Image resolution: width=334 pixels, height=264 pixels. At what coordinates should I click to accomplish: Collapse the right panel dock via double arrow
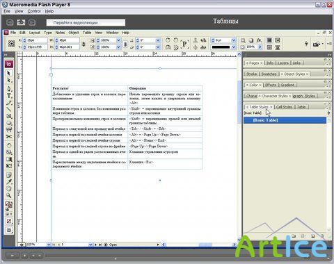tap(329, 55)
